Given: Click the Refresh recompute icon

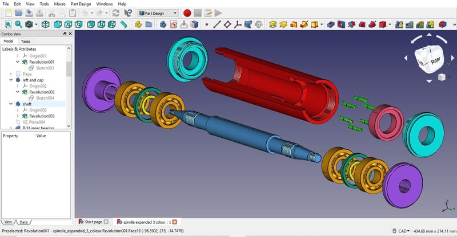Looking at the screenshot, I should 116,13.
